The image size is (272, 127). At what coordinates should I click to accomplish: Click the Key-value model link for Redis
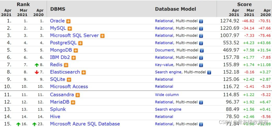[x=164, y=65]
